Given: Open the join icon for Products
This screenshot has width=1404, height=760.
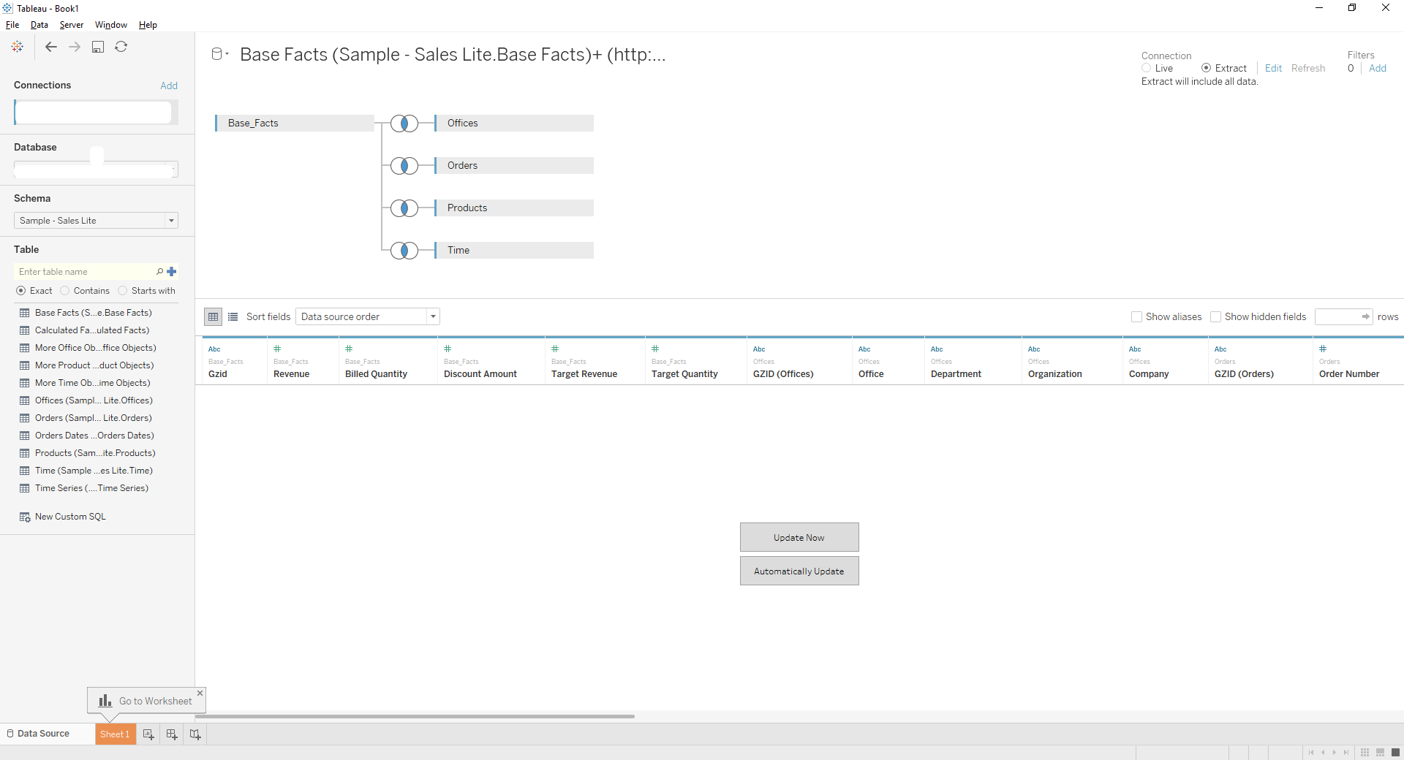Looking at the screenshot, I should point(404,208).
